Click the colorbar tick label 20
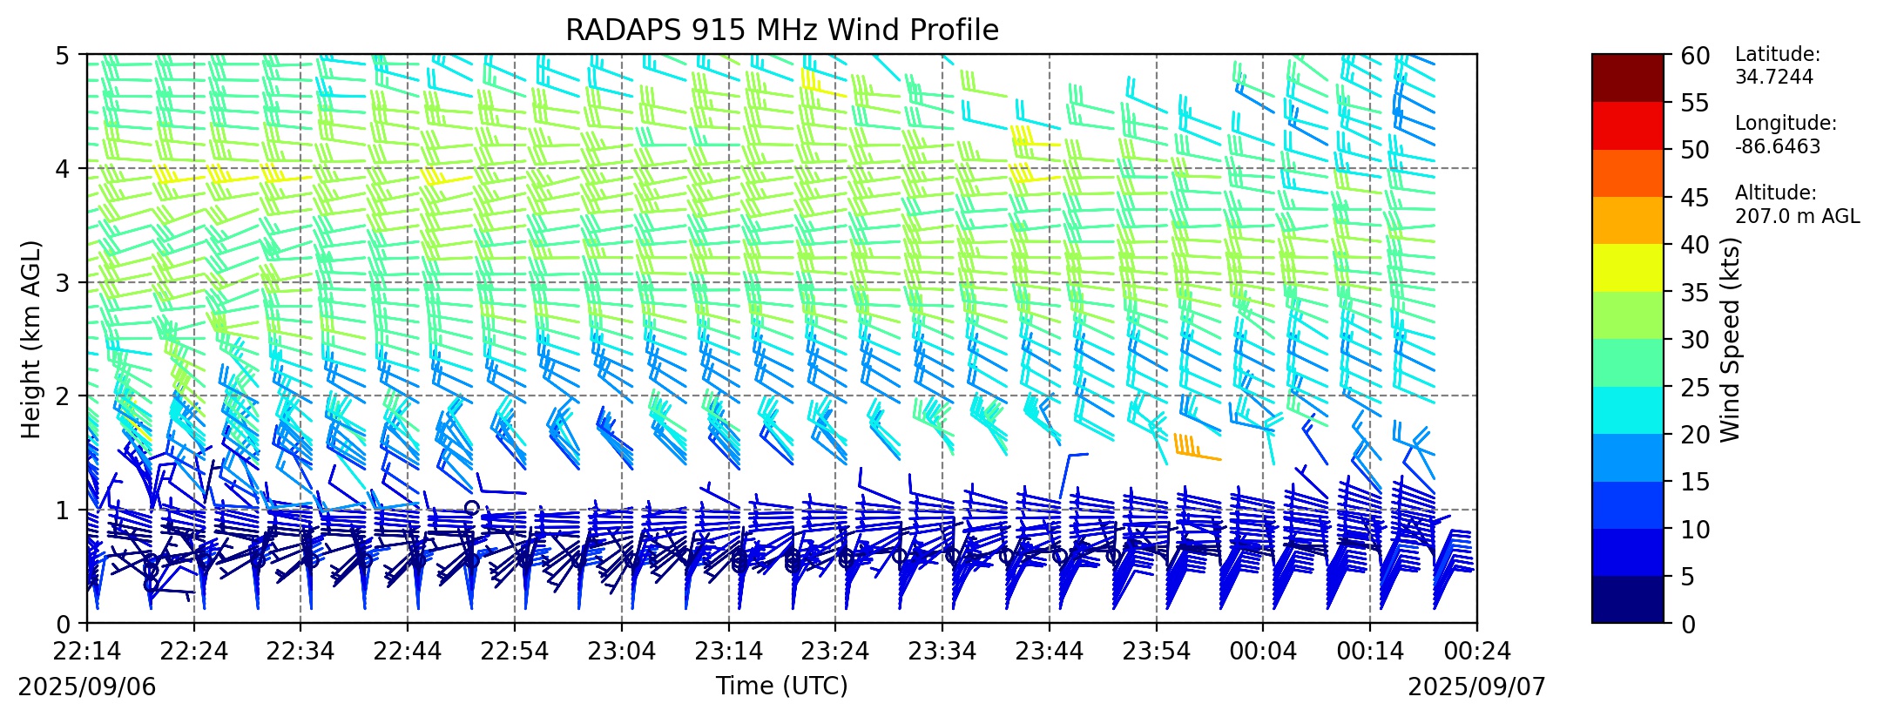 1695,435
